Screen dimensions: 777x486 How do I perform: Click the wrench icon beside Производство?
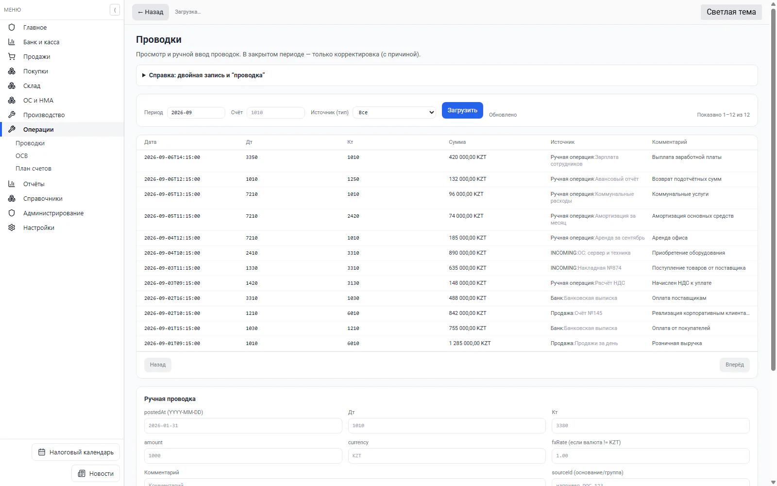point(12,115)
